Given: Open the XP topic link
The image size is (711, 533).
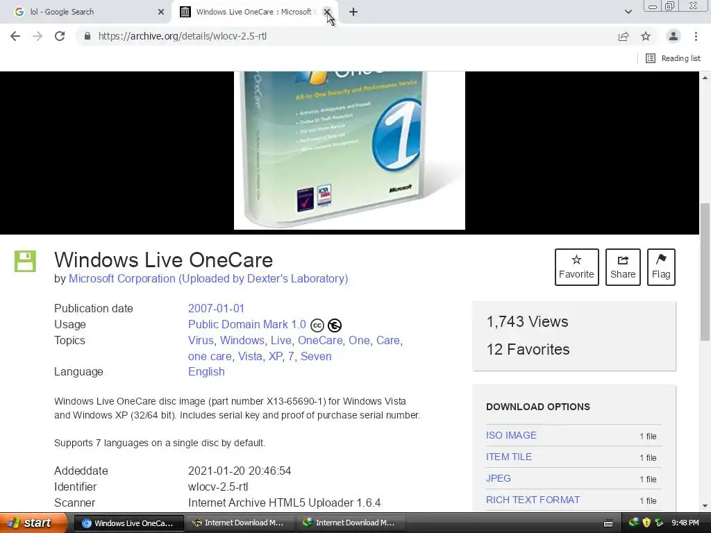Looking at the screenshot, I should pos(275,356).
